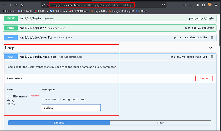Click the Logs section heading

point(10,48)
